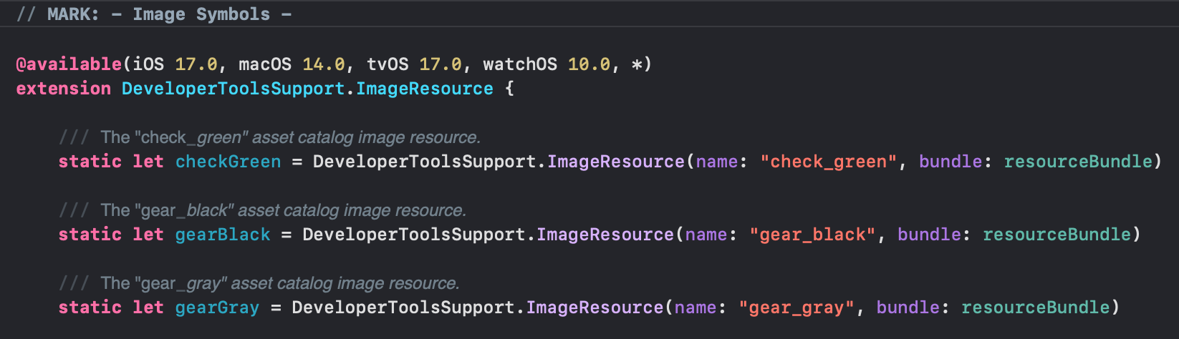This screenshot has width=1179, height=339.
Task: Click the 'checkGreen' constant name
Action: tap(228, 162)
